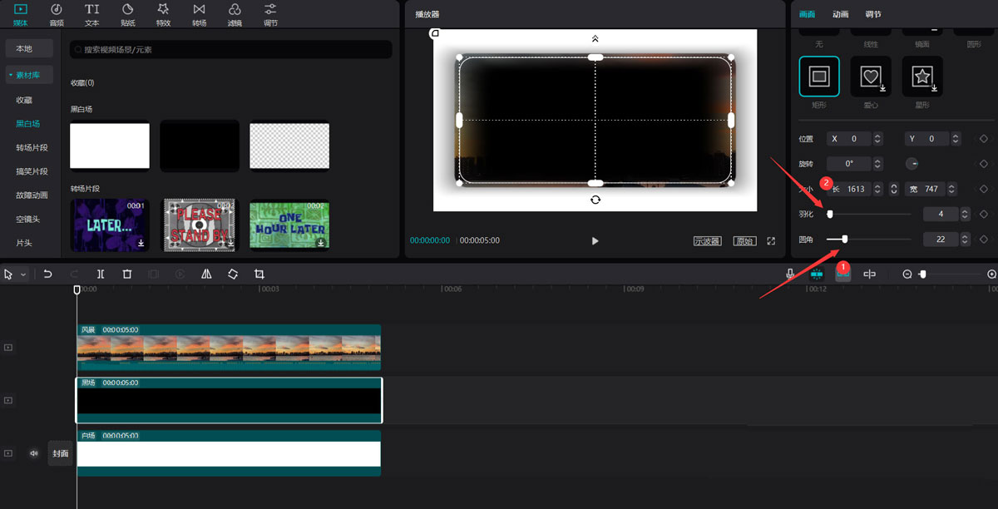Click the mirror flip icon in timeline toolbar
998x509 pixels.
pos(206,274)
